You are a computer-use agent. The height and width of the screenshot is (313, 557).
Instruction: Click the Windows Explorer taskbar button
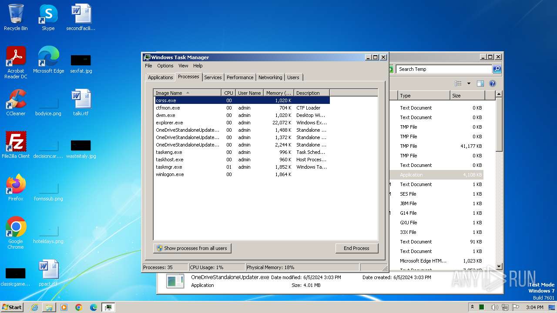coord(49,307)
